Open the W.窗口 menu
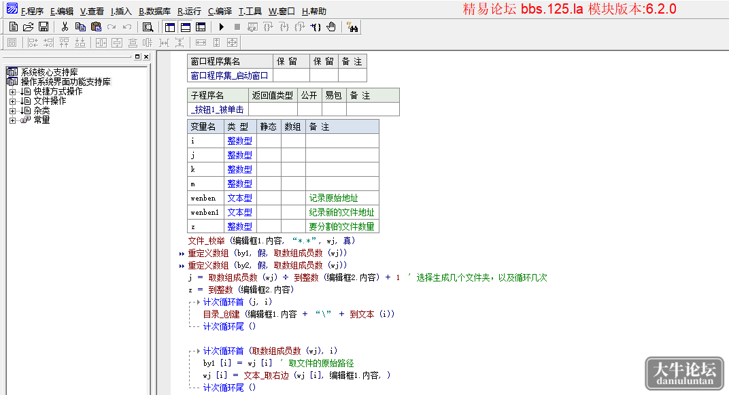Screen dimensions: 729x395 tap(282, 11)
